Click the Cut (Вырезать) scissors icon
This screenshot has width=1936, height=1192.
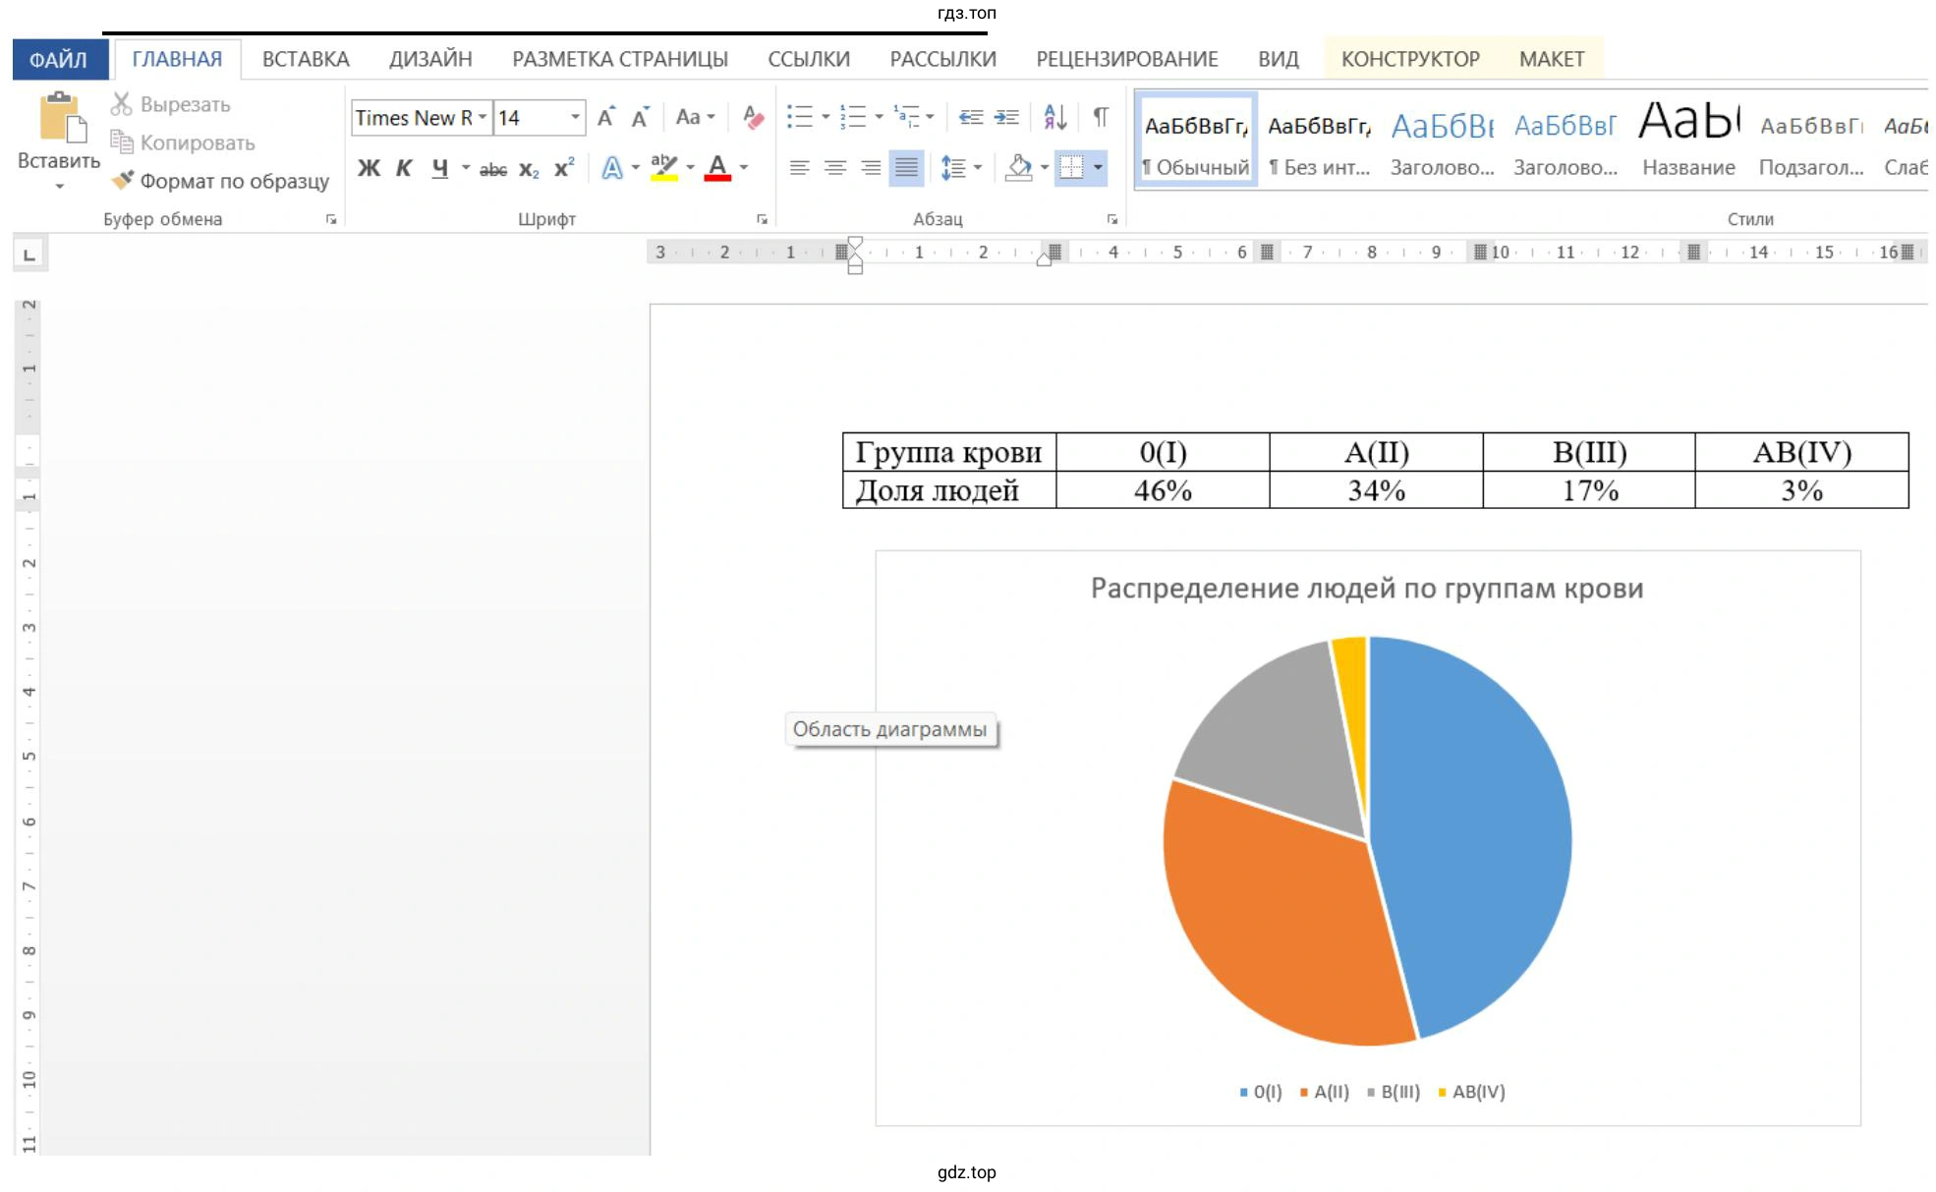(121, 104)
